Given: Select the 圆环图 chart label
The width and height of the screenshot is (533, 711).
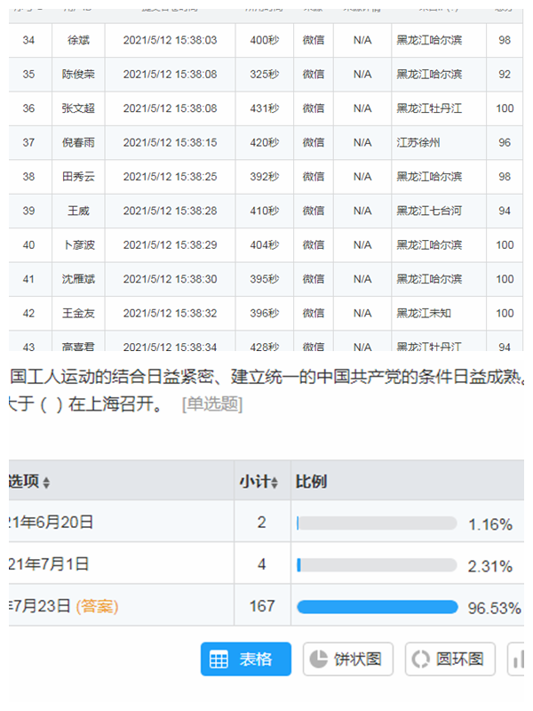Looking at the screenshot, I should tap(462, 659).
